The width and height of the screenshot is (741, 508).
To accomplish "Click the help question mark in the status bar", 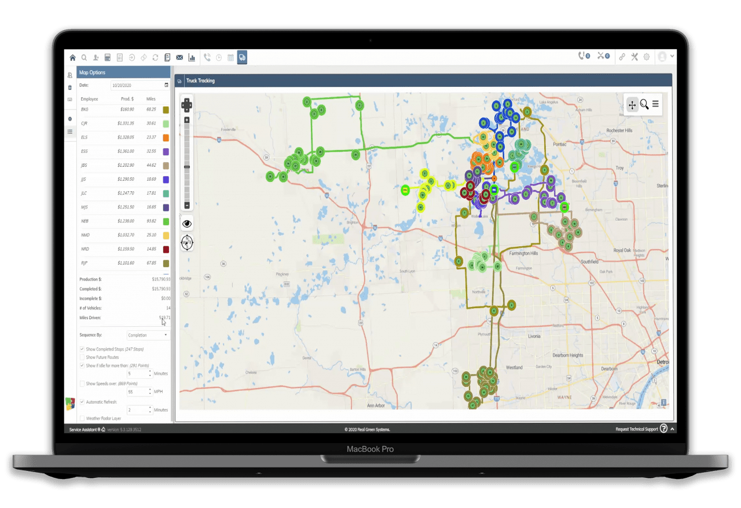I will (x=663, y=429).
